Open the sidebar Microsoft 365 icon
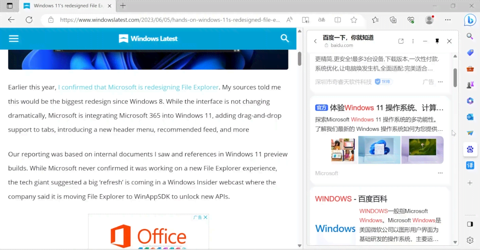The width and height of the screenshot is (480, 250). 470,101
